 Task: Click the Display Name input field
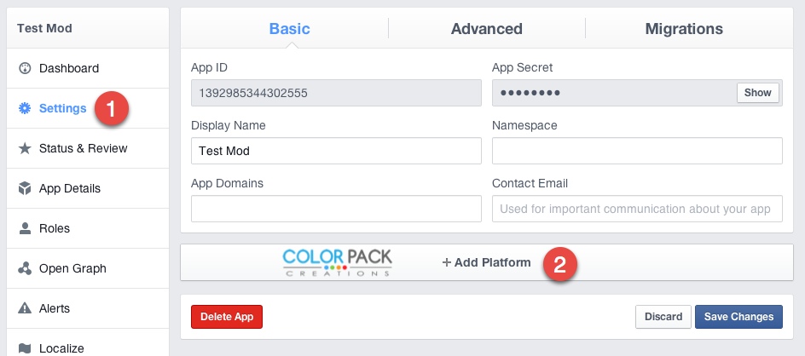pyautogui.click(x=336, y=151)
